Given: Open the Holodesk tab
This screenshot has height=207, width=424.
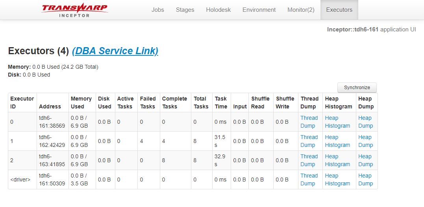Looking at the screenshot, I should pyautogui.click(x=218, y=10).
